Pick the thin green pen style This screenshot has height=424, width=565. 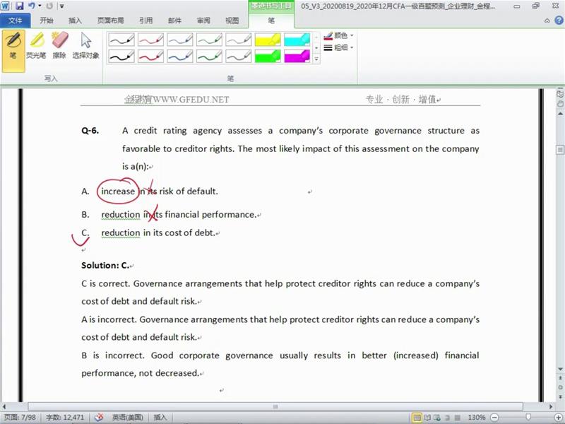pos(209,40)
